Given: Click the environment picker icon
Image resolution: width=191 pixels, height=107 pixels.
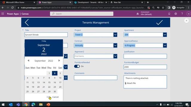Looking at the screenshot, I should (x=138, y=14).
